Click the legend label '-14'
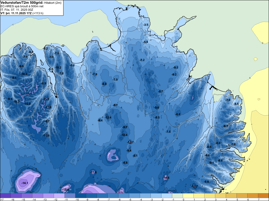The height and width of the screenshot is (201, 269). pyautogui.click(x=34, y=200)
